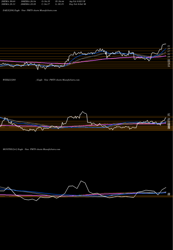173x250 pixels.
Task: Click the 50EMA: 28.11 value
Action: tap(8, 4)
